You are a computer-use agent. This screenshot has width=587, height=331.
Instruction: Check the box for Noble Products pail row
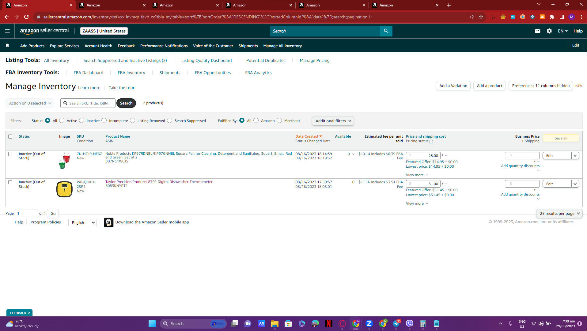click(x=10, y=154)
